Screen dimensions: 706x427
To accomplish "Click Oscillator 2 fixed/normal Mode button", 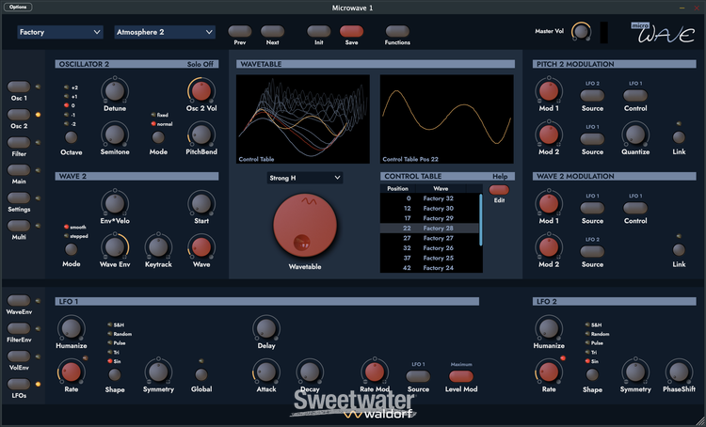I will click(158, 137).
